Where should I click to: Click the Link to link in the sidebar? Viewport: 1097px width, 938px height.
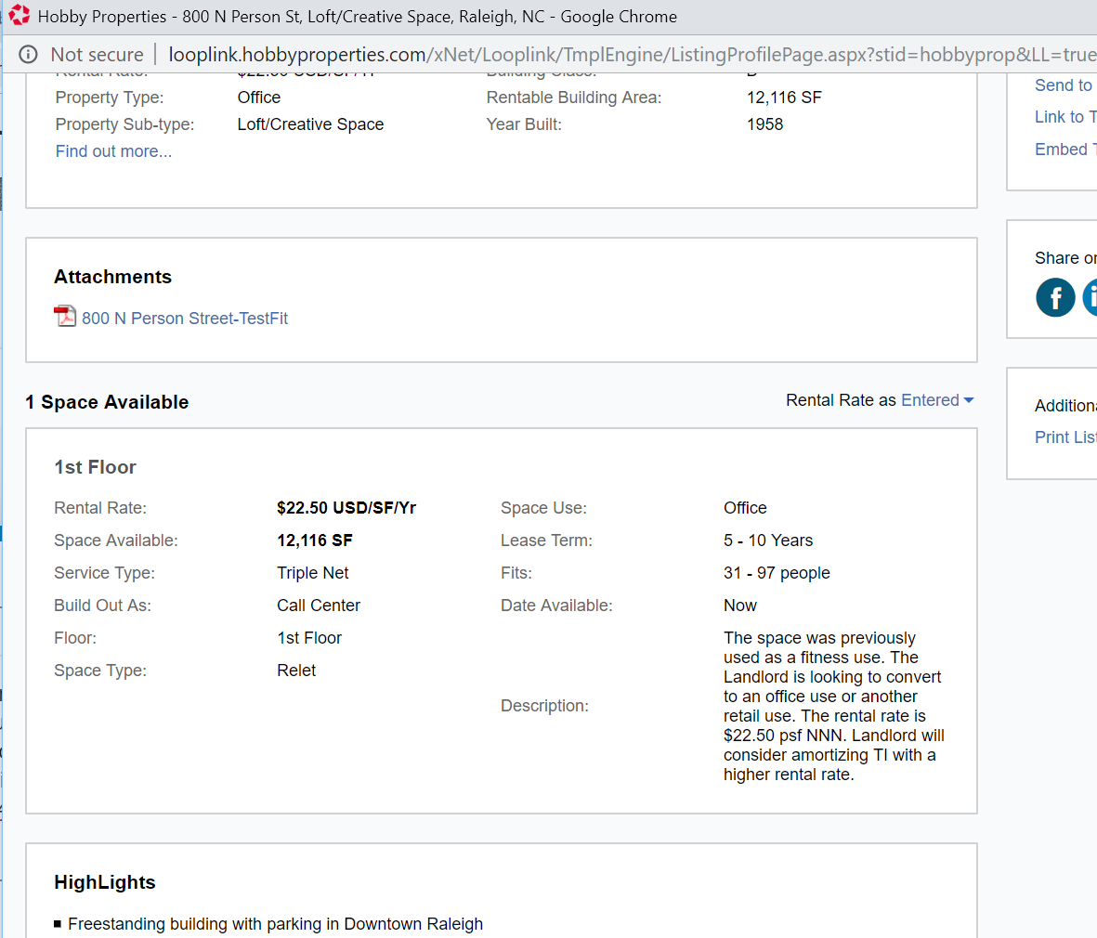coord(1064,117)
